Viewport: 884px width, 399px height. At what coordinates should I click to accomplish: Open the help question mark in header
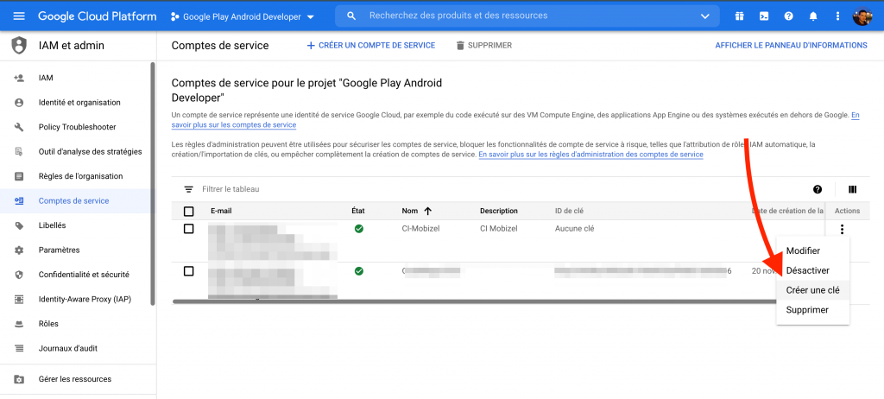click(x=788, y=16)
